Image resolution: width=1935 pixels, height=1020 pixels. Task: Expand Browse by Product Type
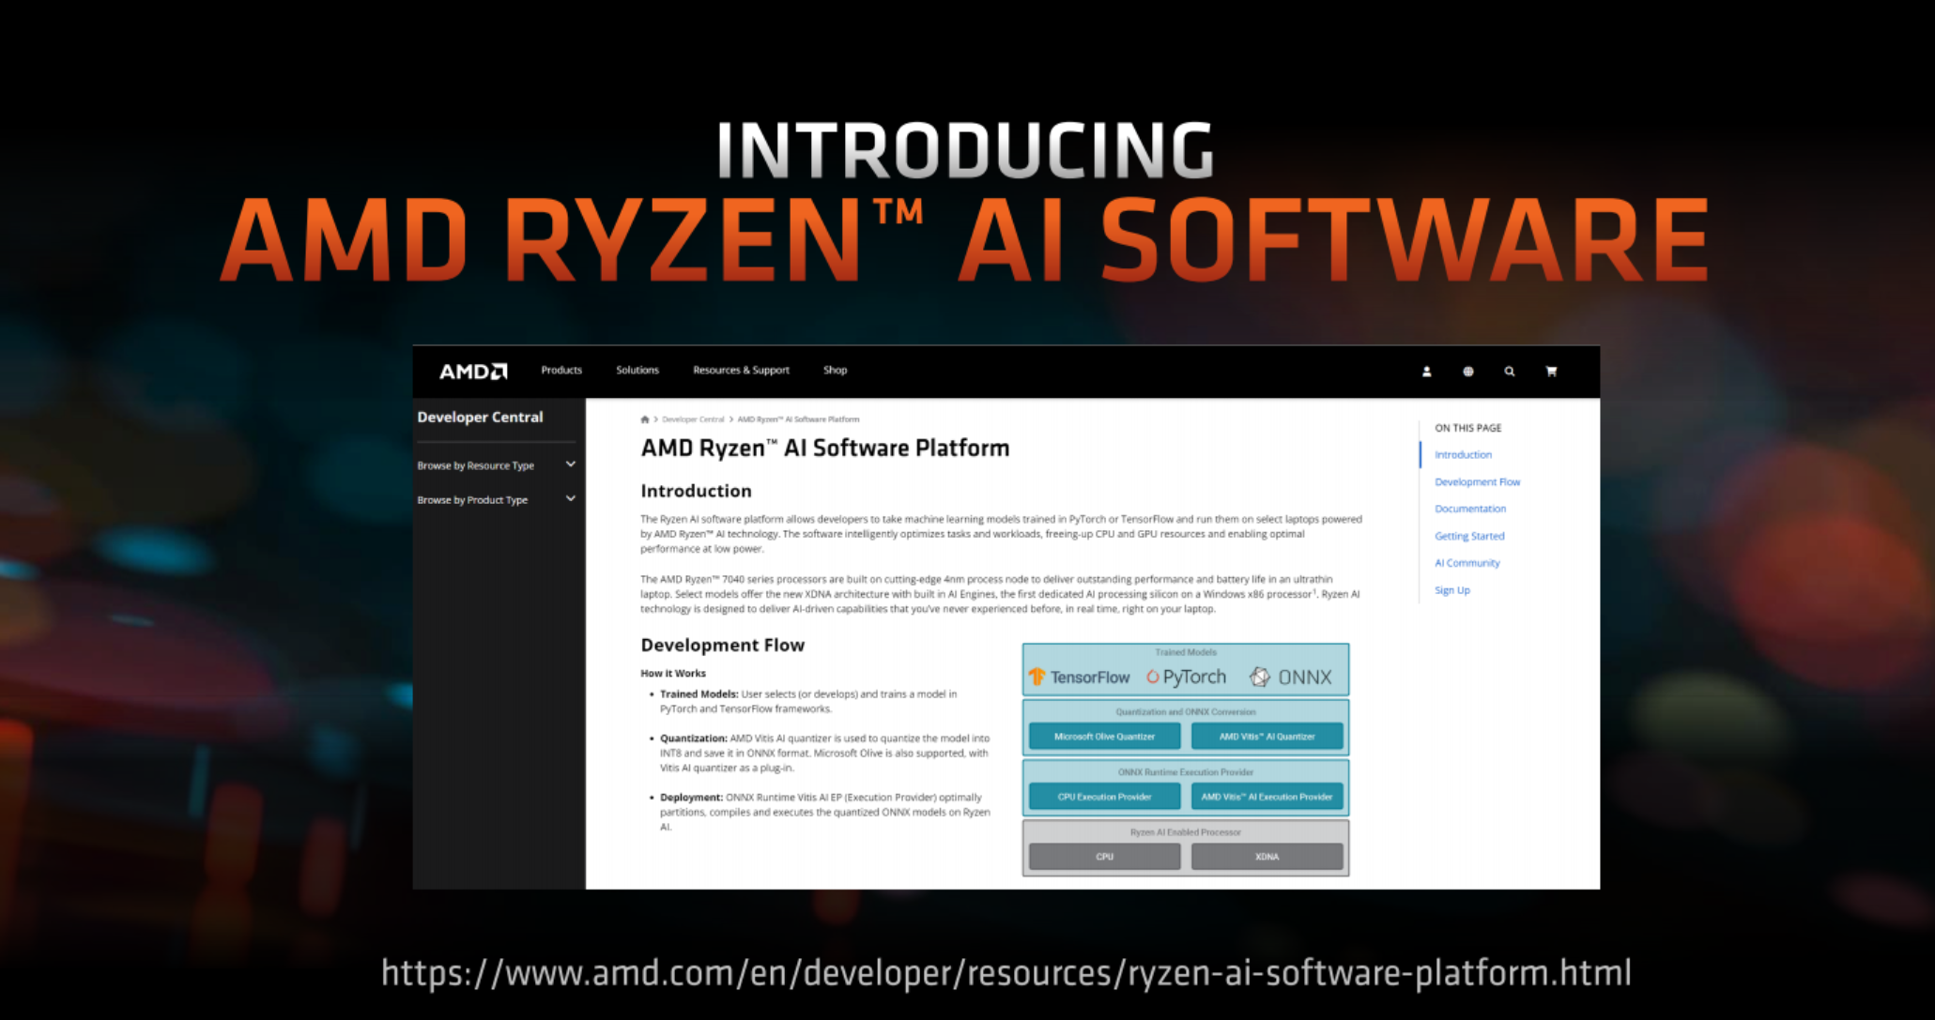[496, 500]
